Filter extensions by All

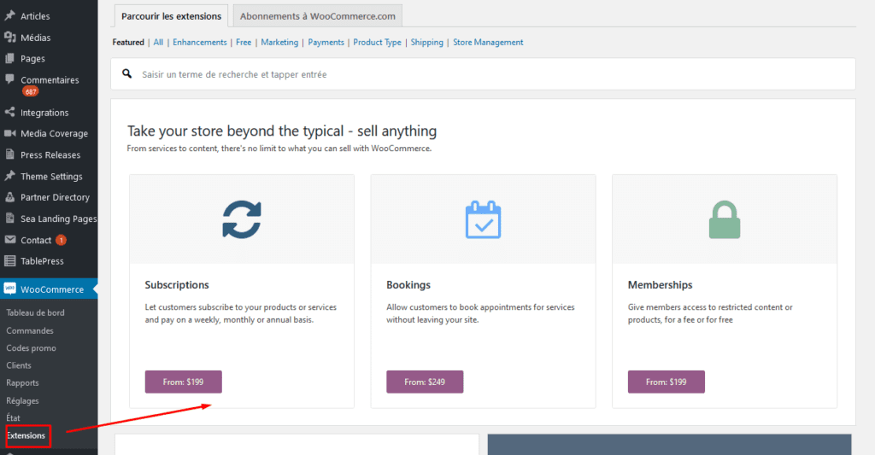[158, 43]
